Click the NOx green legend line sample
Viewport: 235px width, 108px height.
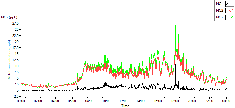pos(230,17)
